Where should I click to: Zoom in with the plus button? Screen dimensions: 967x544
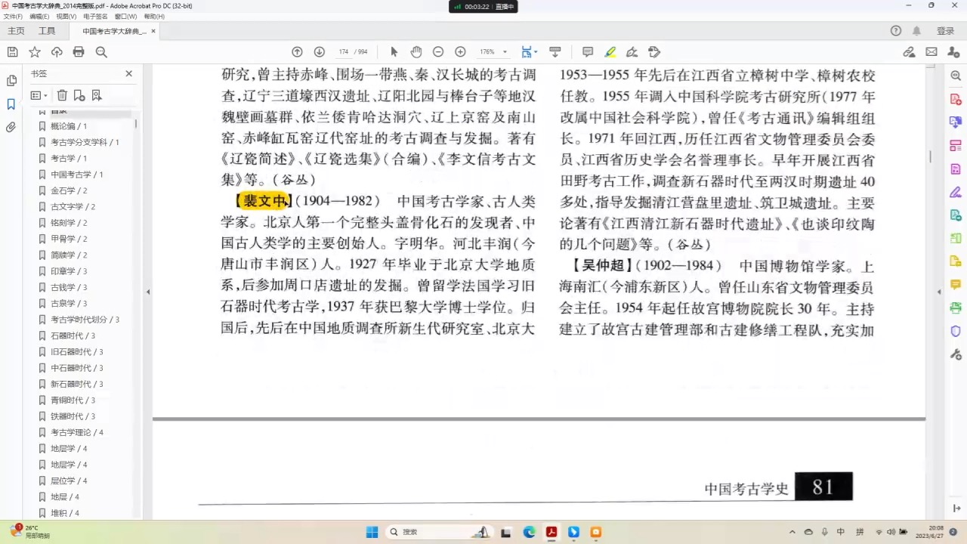[460, 52]
